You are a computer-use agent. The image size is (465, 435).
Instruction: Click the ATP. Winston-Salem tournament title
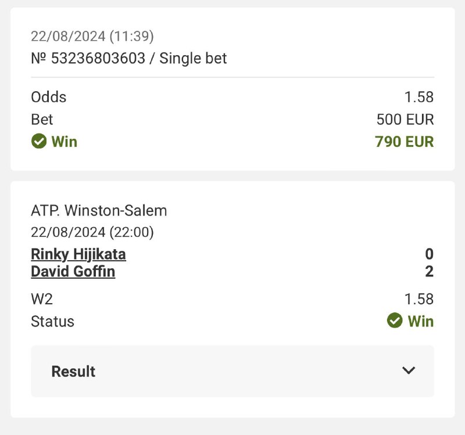[x=99, y=210]
